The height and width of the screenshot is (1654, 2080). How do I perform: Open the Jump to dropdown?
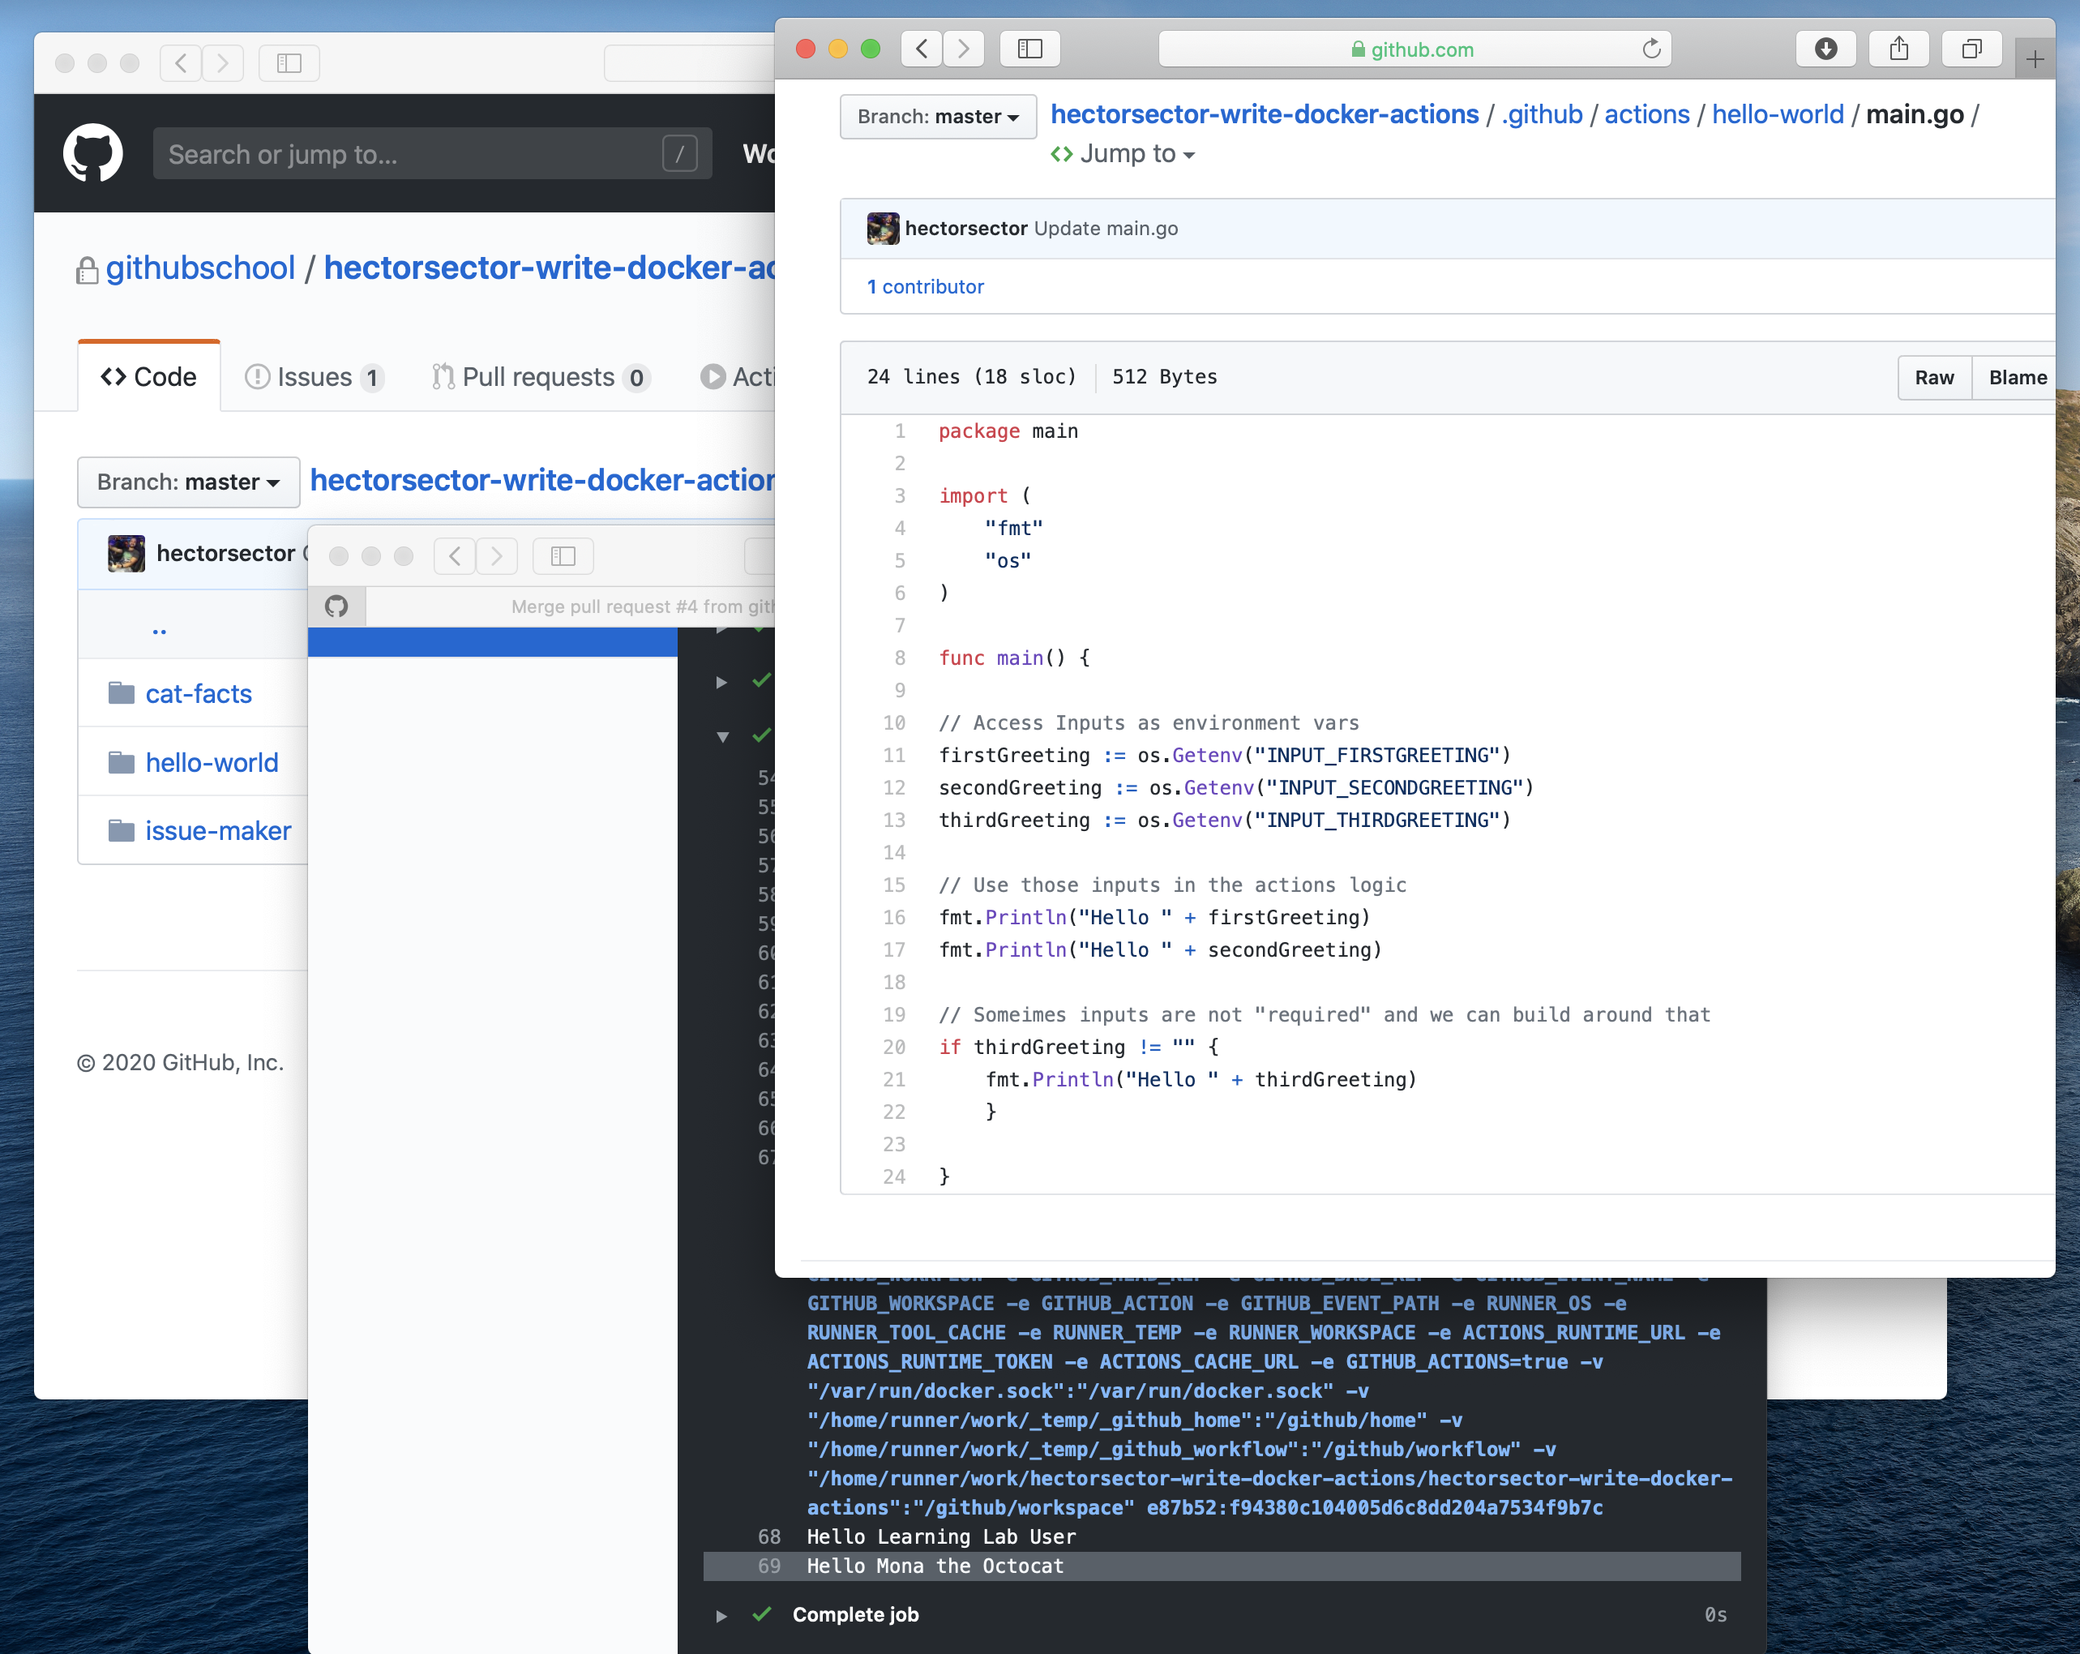pyautogui.click(x=1124, y=154)
